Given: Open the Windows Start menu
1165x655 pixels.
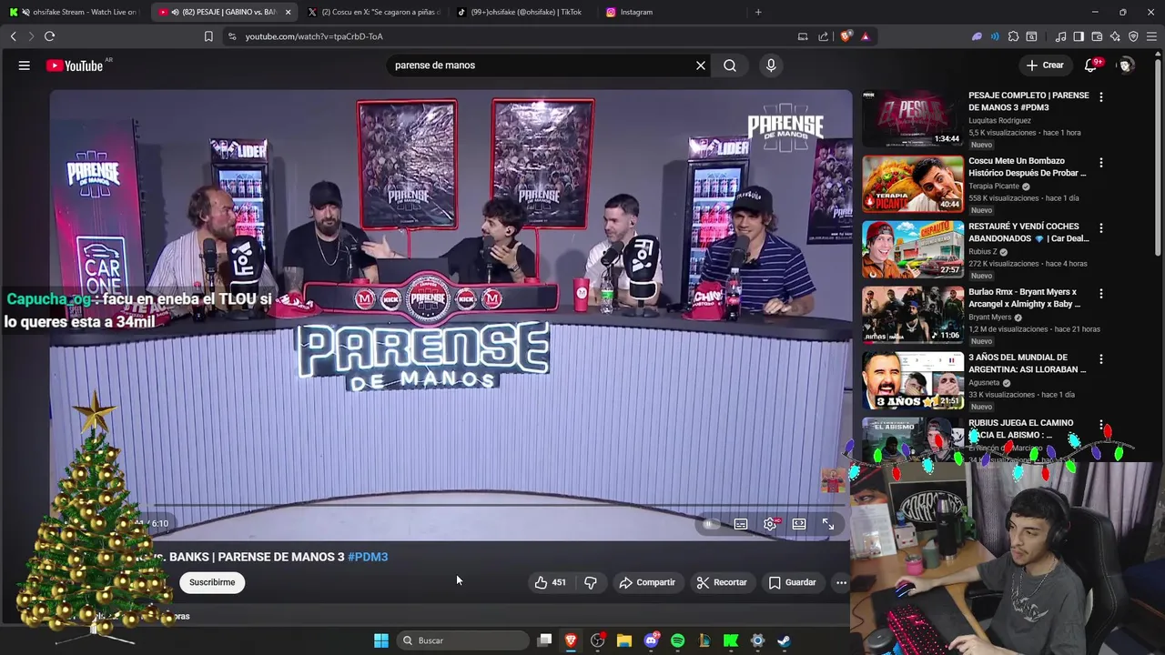Looking at the screenshot, I should point(381,640).
